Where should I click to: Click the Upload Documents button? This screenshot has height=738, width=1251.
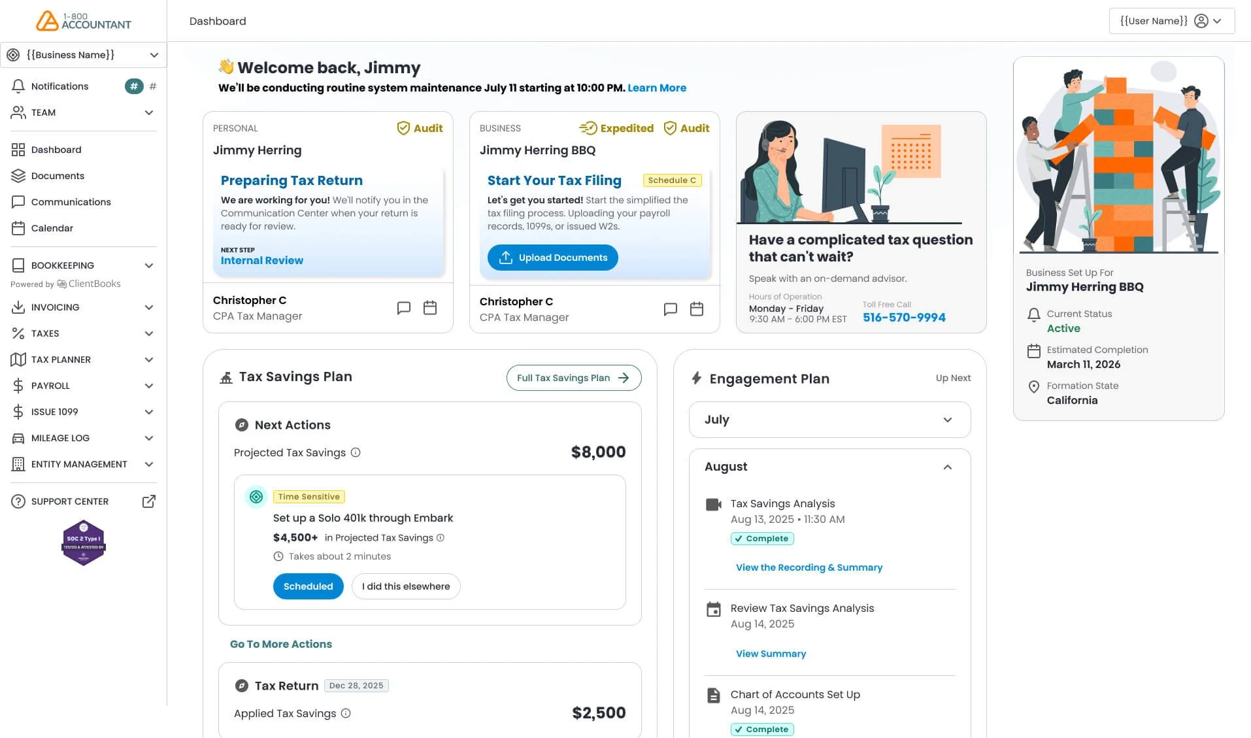coord(553,258)
